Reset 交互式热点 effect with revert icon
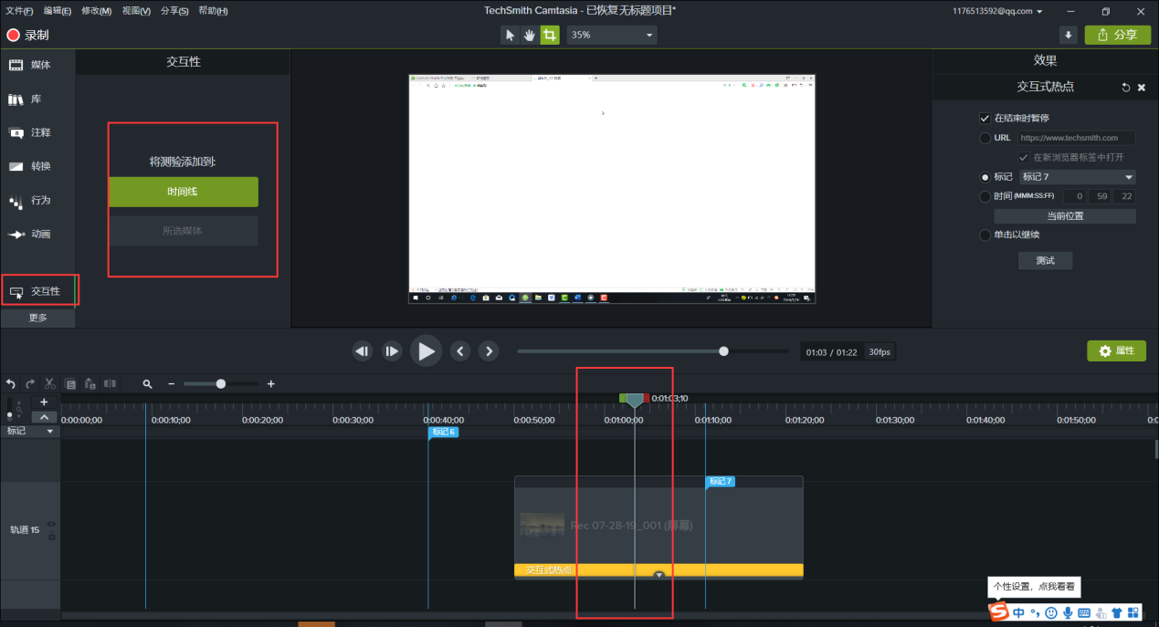 [1126, 88]
